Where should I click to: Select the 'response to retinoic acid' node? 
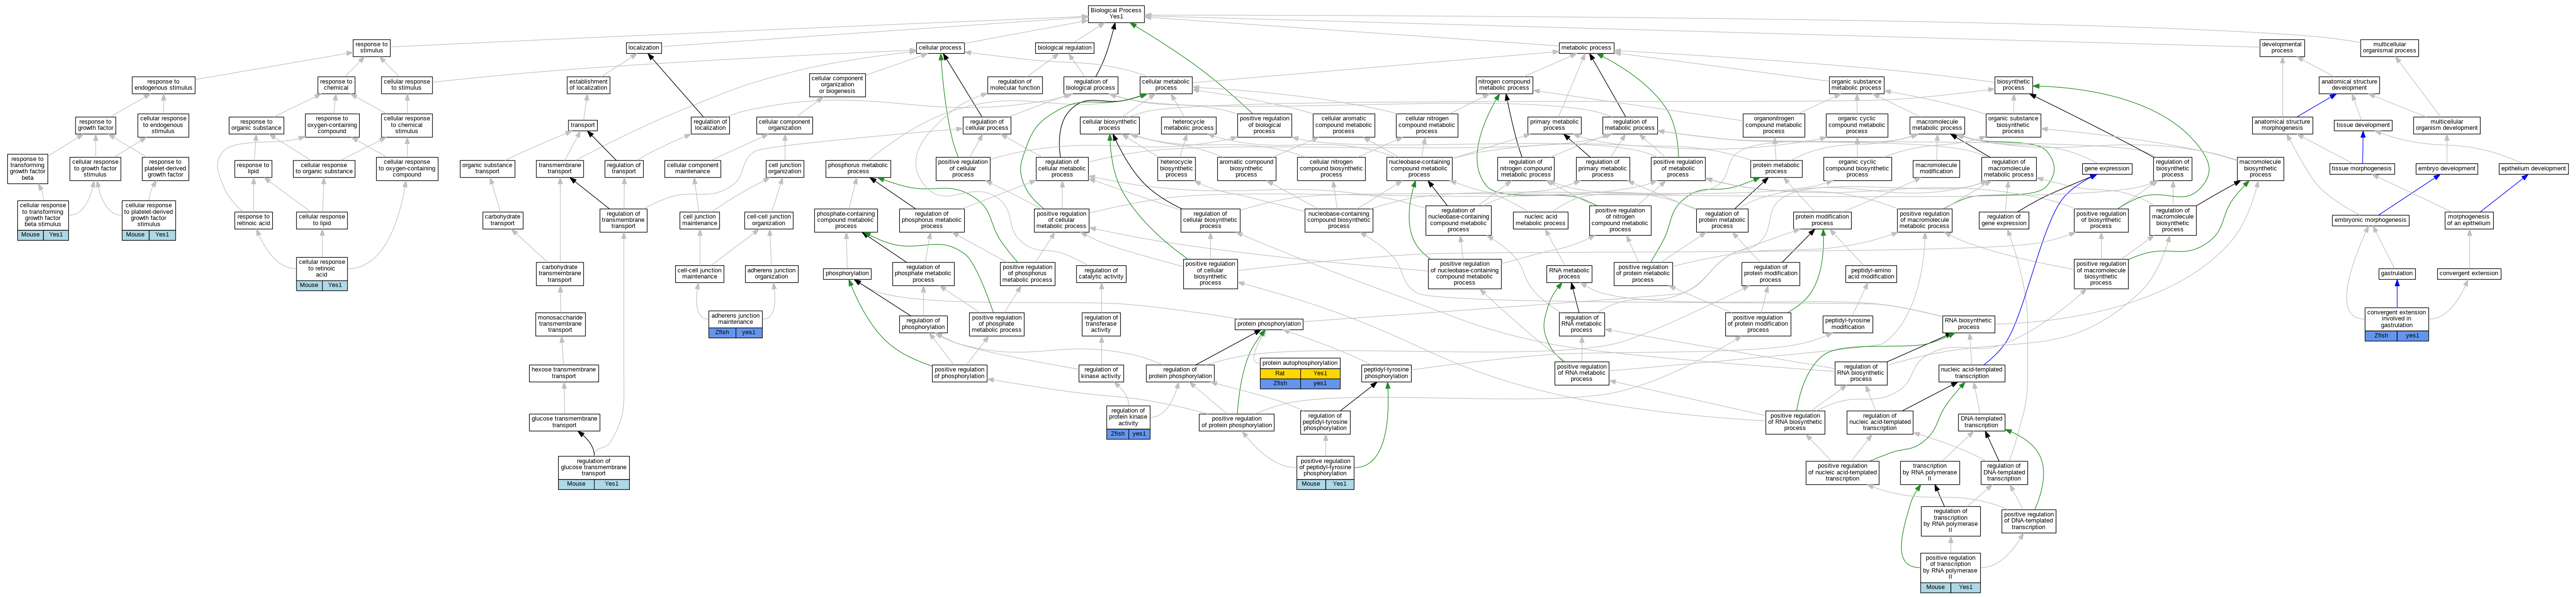[253, 220]
